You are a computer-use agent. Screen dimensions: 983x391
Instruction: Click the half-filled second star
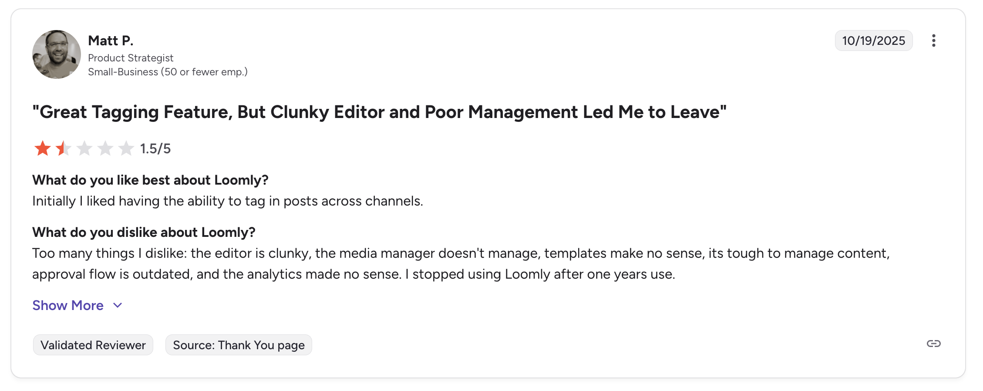(x=63, y=148)
